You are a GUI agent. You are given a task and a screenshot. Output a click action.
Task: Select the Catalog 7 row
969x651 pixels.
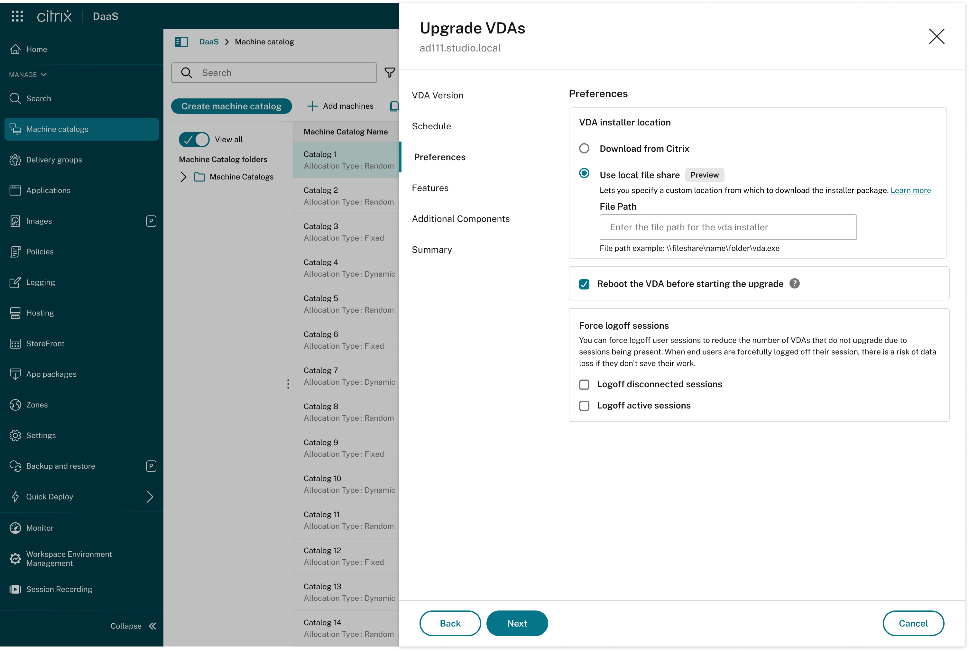(x=346, y=376)
